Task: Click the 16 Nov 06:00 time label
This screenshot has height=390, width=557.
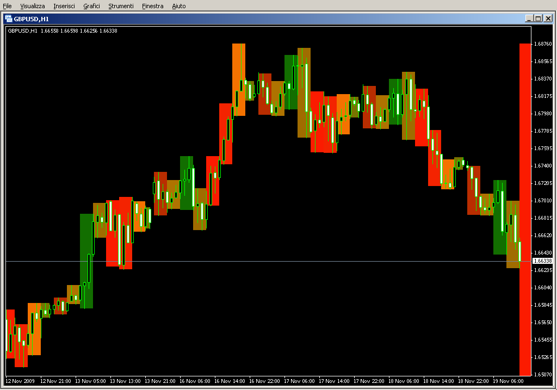Action: 195,381
